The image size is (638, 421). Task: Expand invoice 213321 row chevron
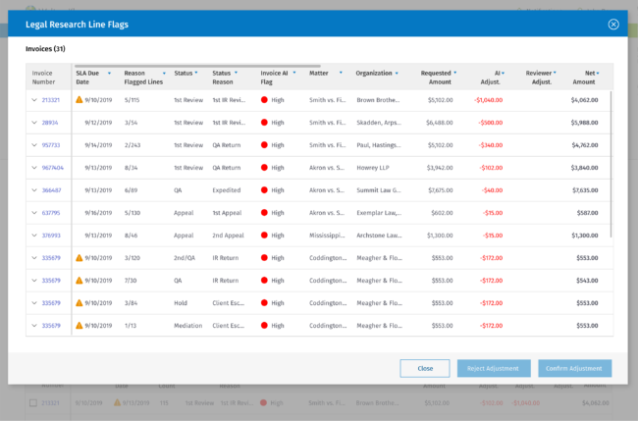(34, 100)
